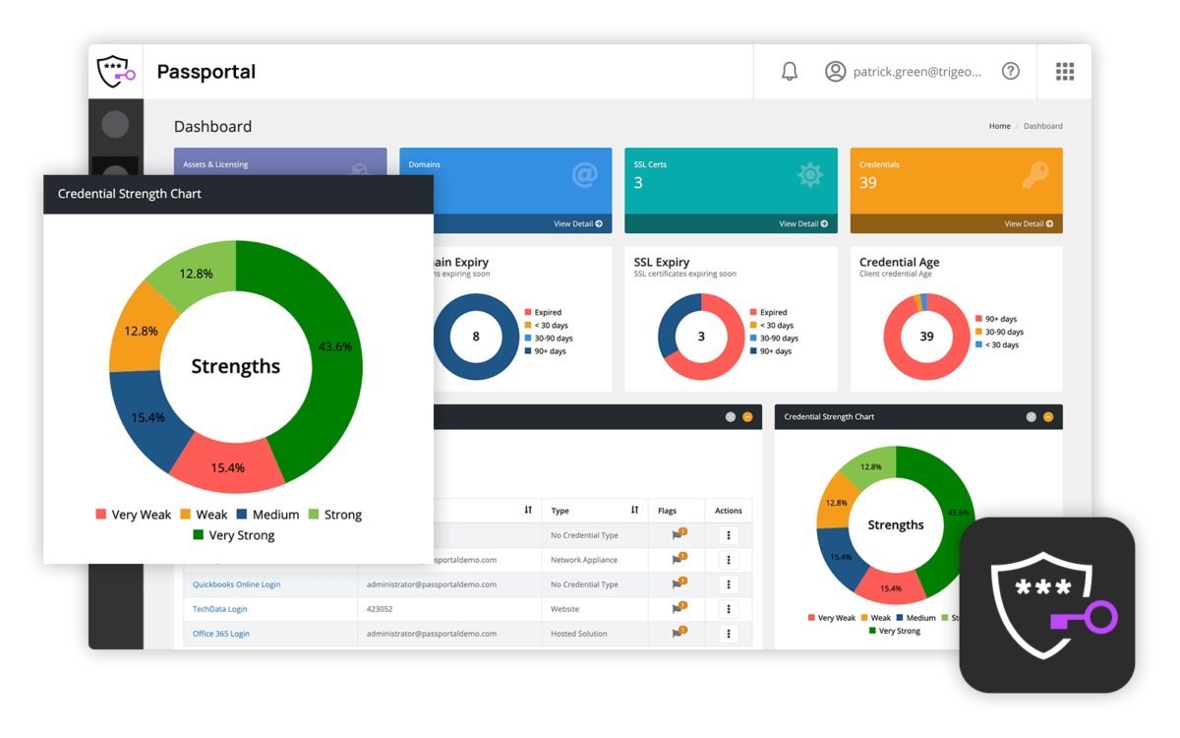Collapse Credential Strength Chart panel with orange button
Image resolution: width=1180 pixels, height=738 pixels.
(1048, 416)
